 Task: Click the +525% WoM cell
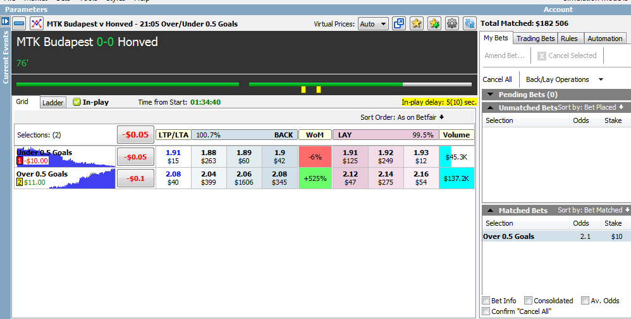315,178
